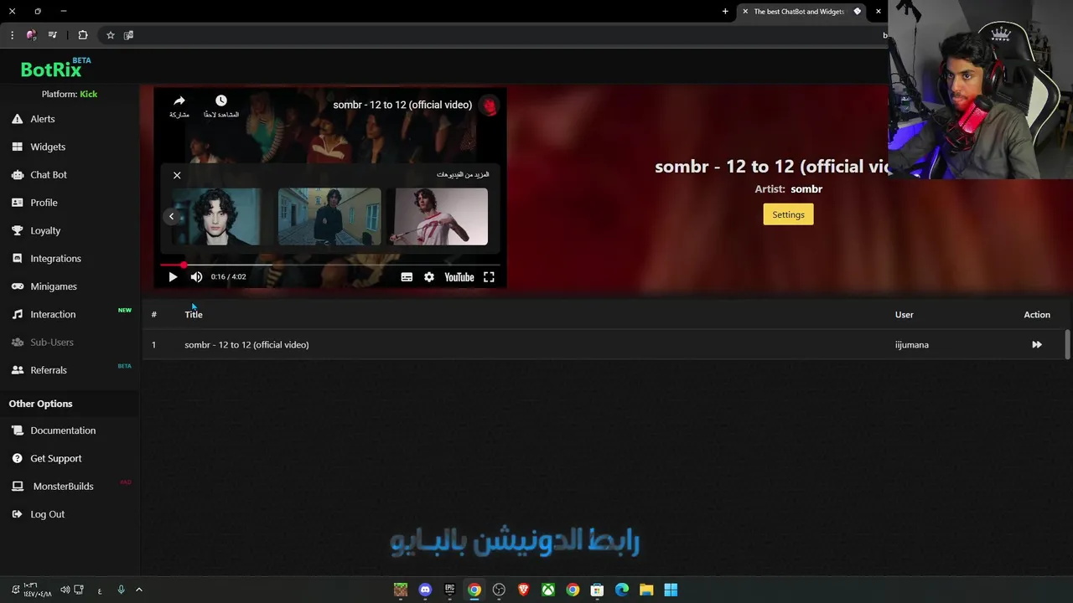This screenshot has height=603, width=1073.
Task: Toggle YouTube subtitles
Action: coord(407,277)
